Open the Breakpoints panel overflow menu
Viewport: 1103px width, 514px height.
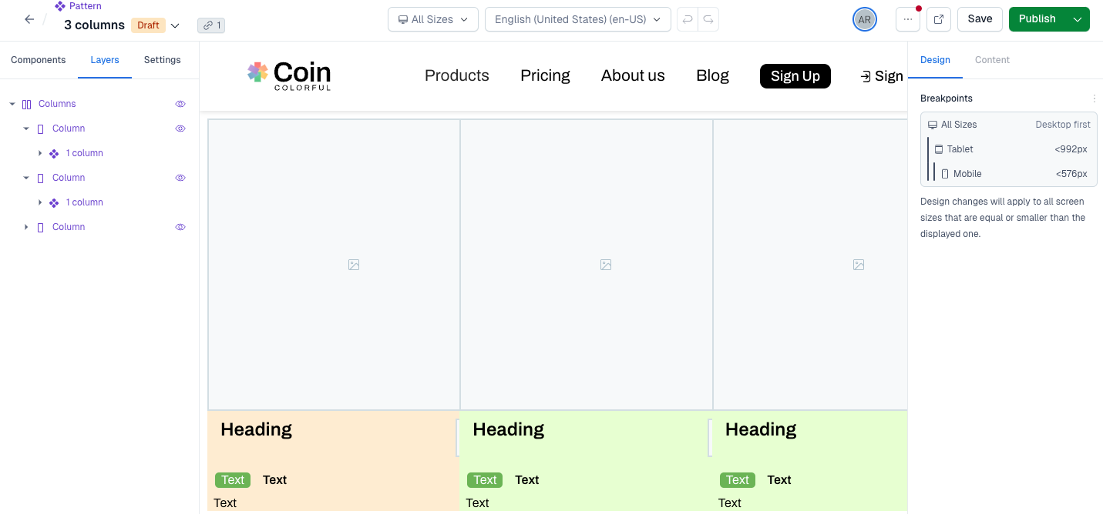coord(1094,98)
